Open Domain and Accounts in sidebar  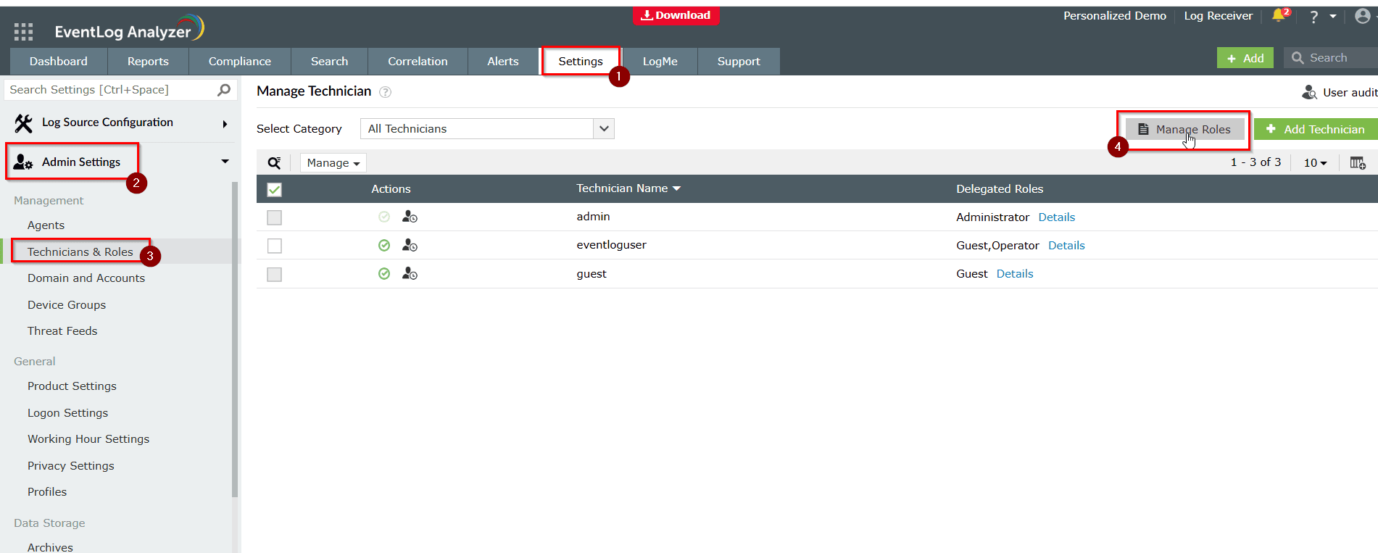86,278
